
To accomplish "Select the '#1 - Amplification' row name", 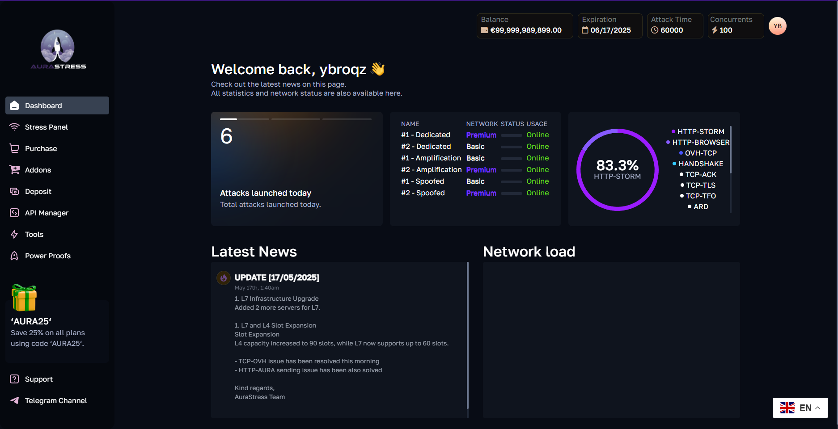I will tap(431, 158).
